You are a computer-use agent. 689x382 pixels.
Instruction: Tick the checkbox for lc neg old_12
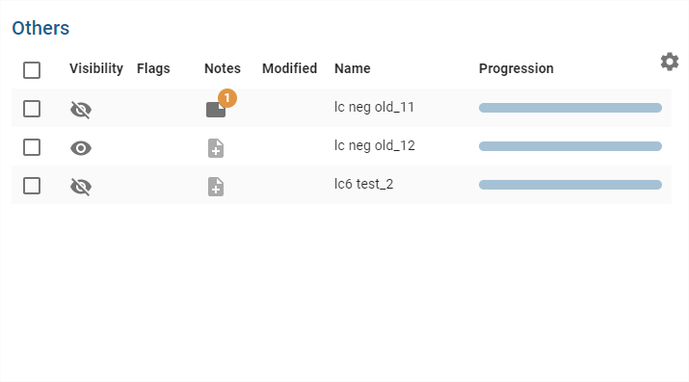[32, 147]
